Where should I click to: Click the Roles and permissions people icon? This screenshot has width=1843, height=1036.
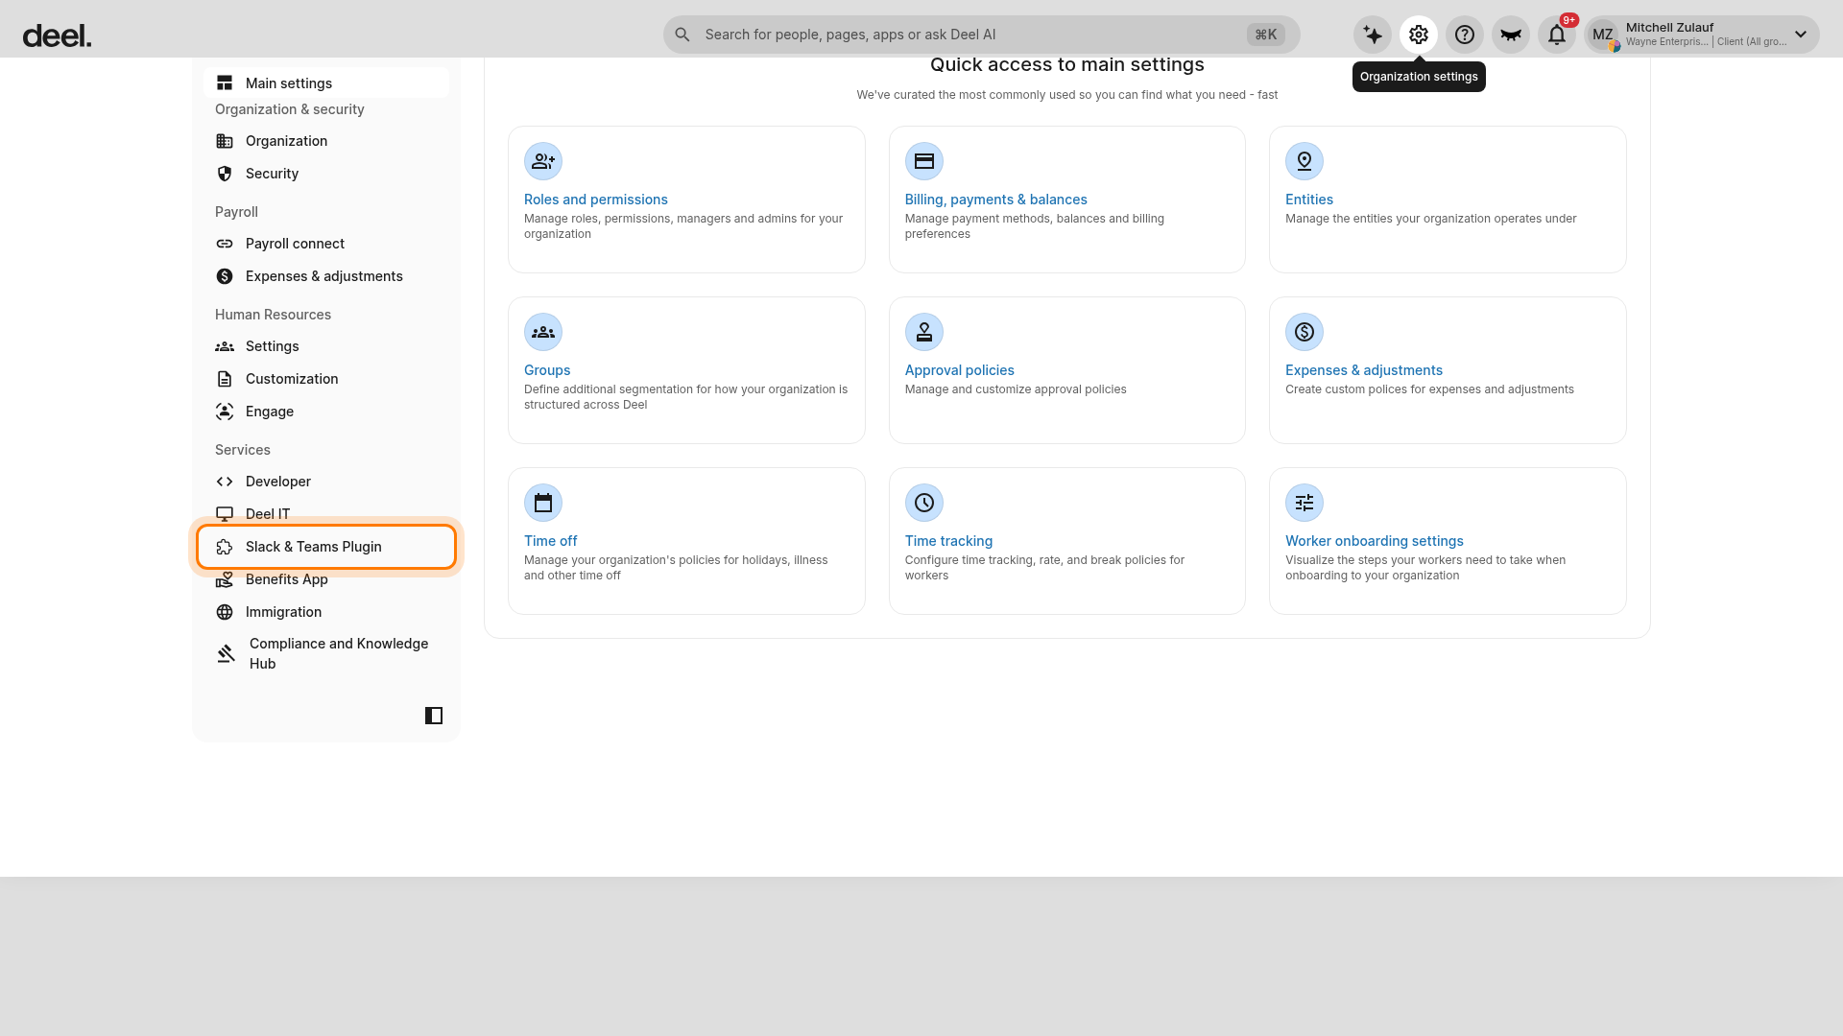click(543, 161)
